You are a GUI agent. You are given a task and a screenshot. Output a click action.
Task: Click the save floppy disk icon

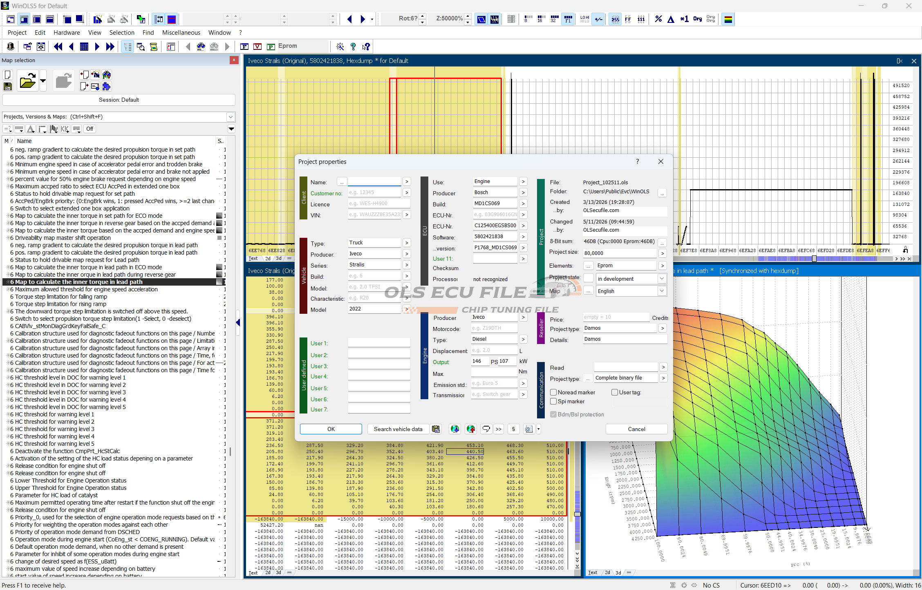tap(7, 86)
